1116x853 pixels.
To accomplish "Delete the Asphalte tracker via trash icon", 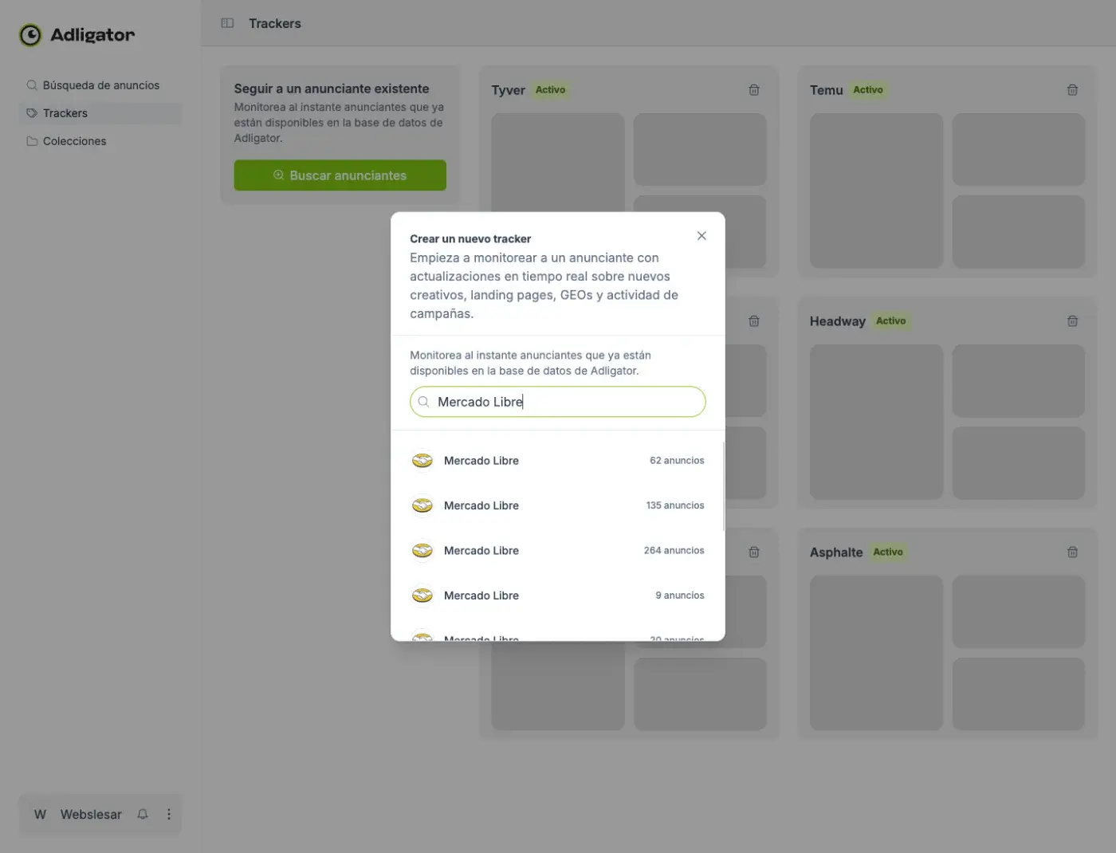I will pyautogui.click(x=1072, y=552).
